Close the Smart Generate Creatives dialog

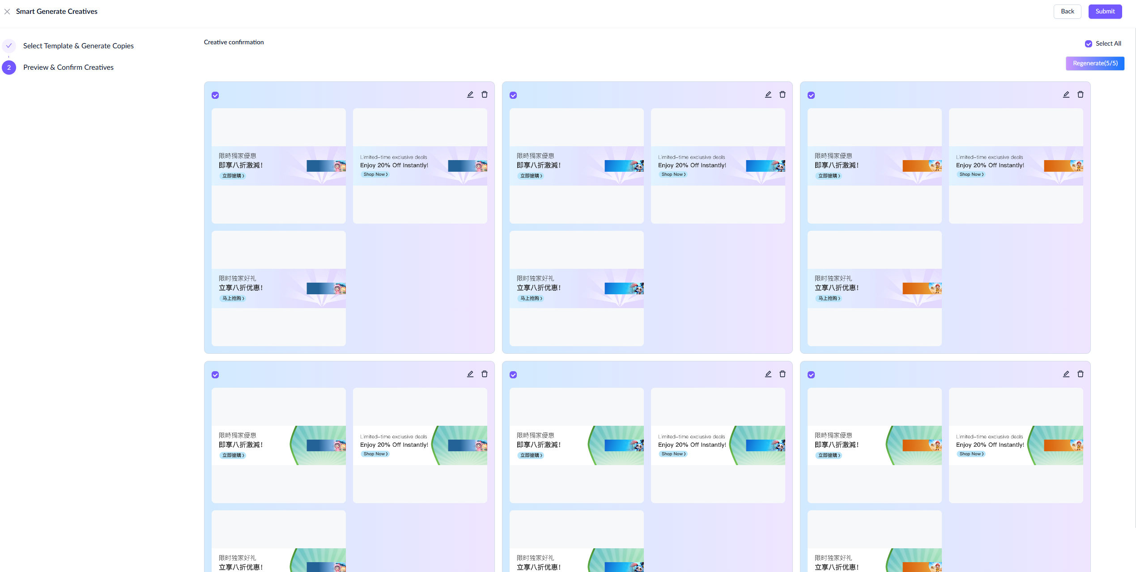pyautogui.click(x=7, y=12)
